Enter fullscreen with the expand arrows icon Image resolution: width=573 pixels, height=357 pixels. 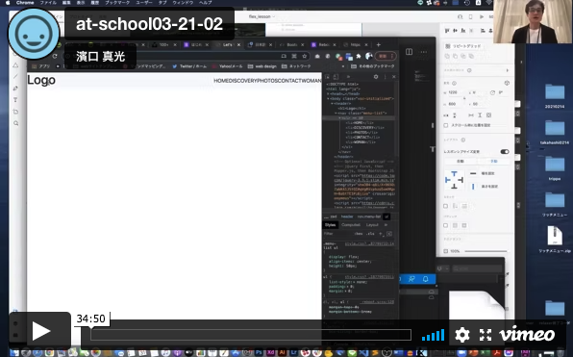[x=486, y=335]
